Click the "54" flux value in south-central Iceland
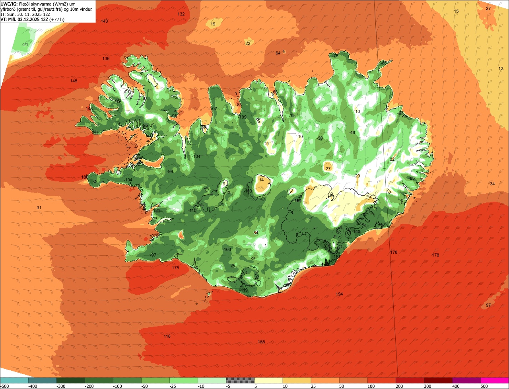Screen dimensions: 509x389 click(256, 233)
